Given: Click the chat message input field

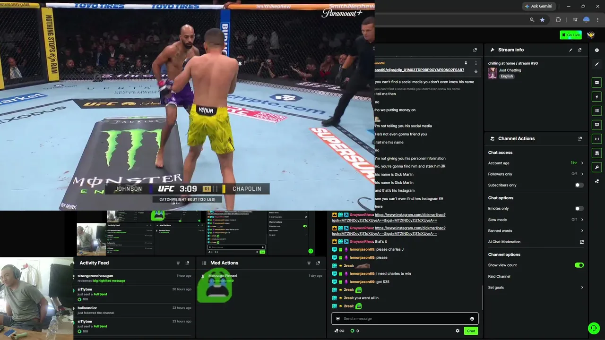Looking at the screenshot, I should pos(405,319).
